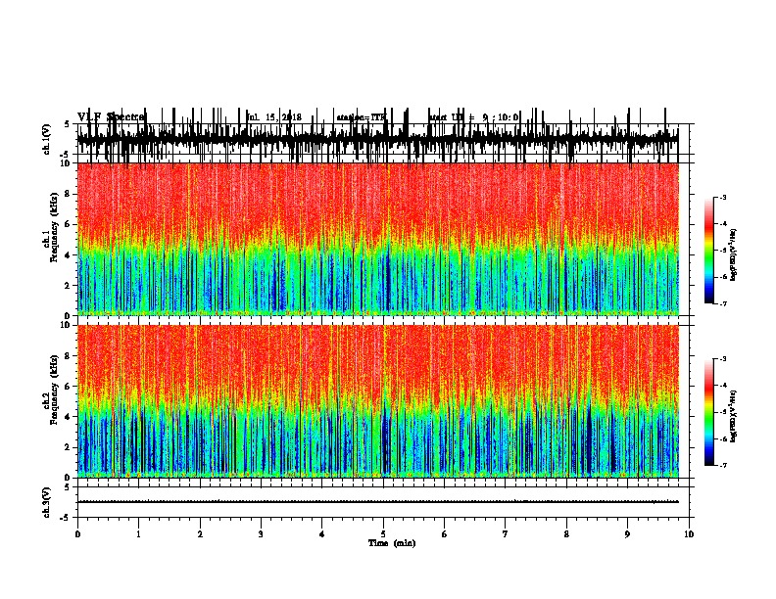Click the time axis tick label "3"
Screen dimensions: 776x599
pos(261,534)
